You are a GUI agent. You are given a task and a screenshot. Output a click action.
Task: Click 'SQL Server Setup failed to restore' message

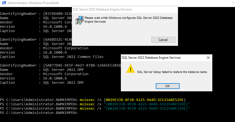pyautogui.click(x=172, y=72)
